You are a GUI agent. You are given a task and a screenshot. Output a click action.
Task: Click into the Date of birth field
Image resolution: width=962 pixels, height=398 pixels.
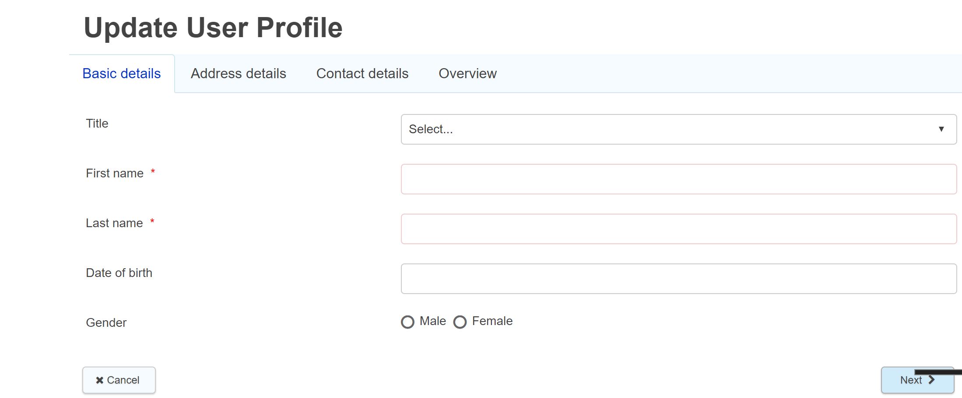678,279
